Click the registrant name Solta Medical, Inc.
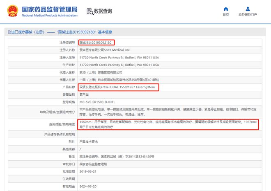 [x=105, y=50]
